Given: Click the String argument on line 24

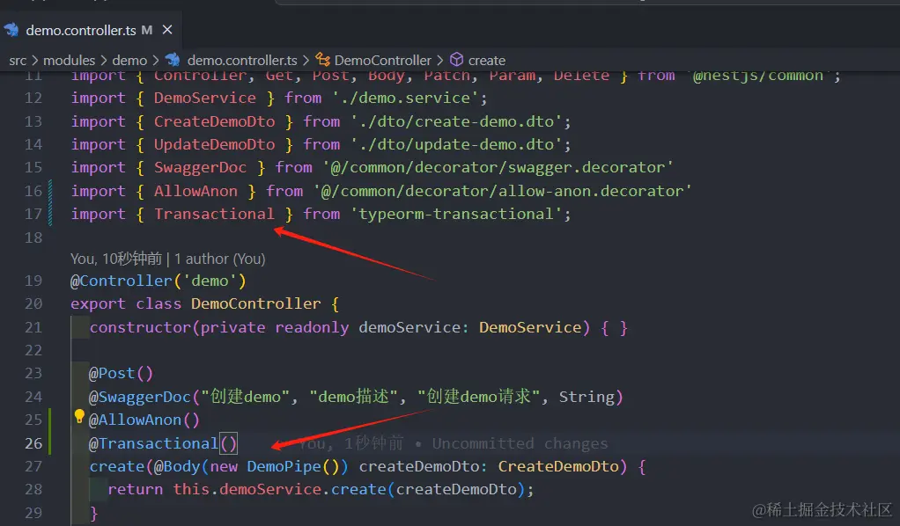Looking at the screenshot, I should [x=586, y=397].
